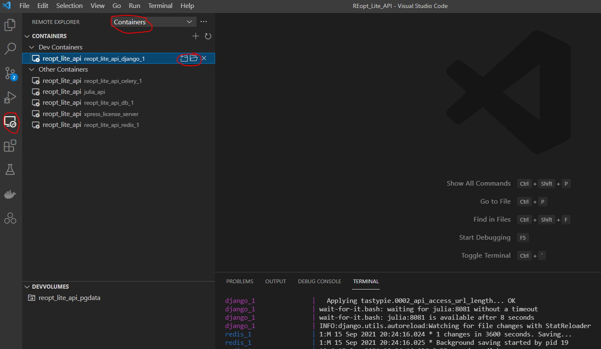Open the Extensions view icon
601x349 pixels.
10,146
